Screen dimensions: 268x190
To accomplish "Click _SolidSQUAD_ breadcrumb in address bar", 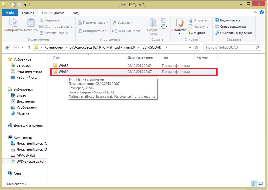I will 152,47.
